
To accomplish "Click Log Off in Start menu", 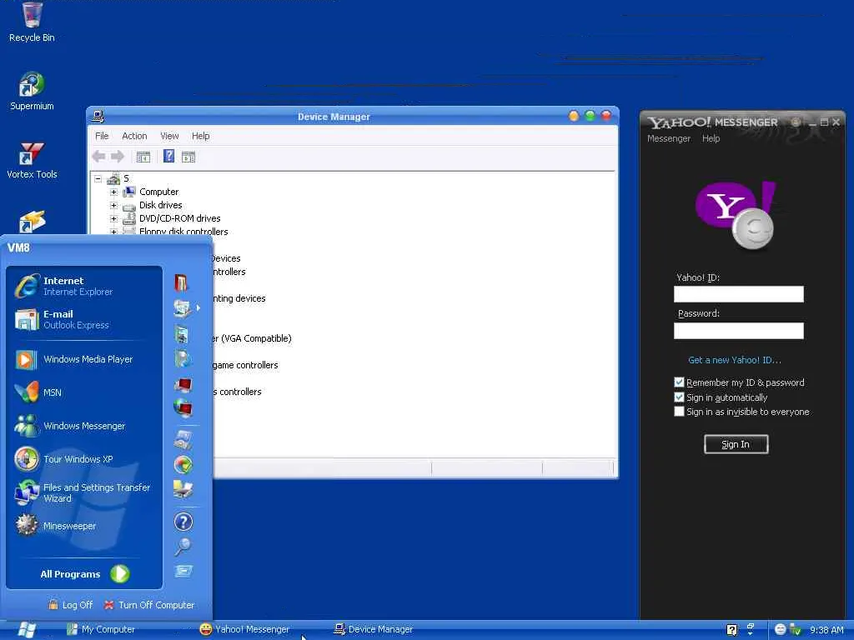I will (x=70, y=605).
